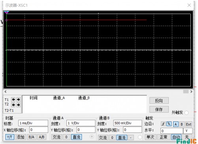Toggle the Channel A radio indicator

(x=92, y=136)
